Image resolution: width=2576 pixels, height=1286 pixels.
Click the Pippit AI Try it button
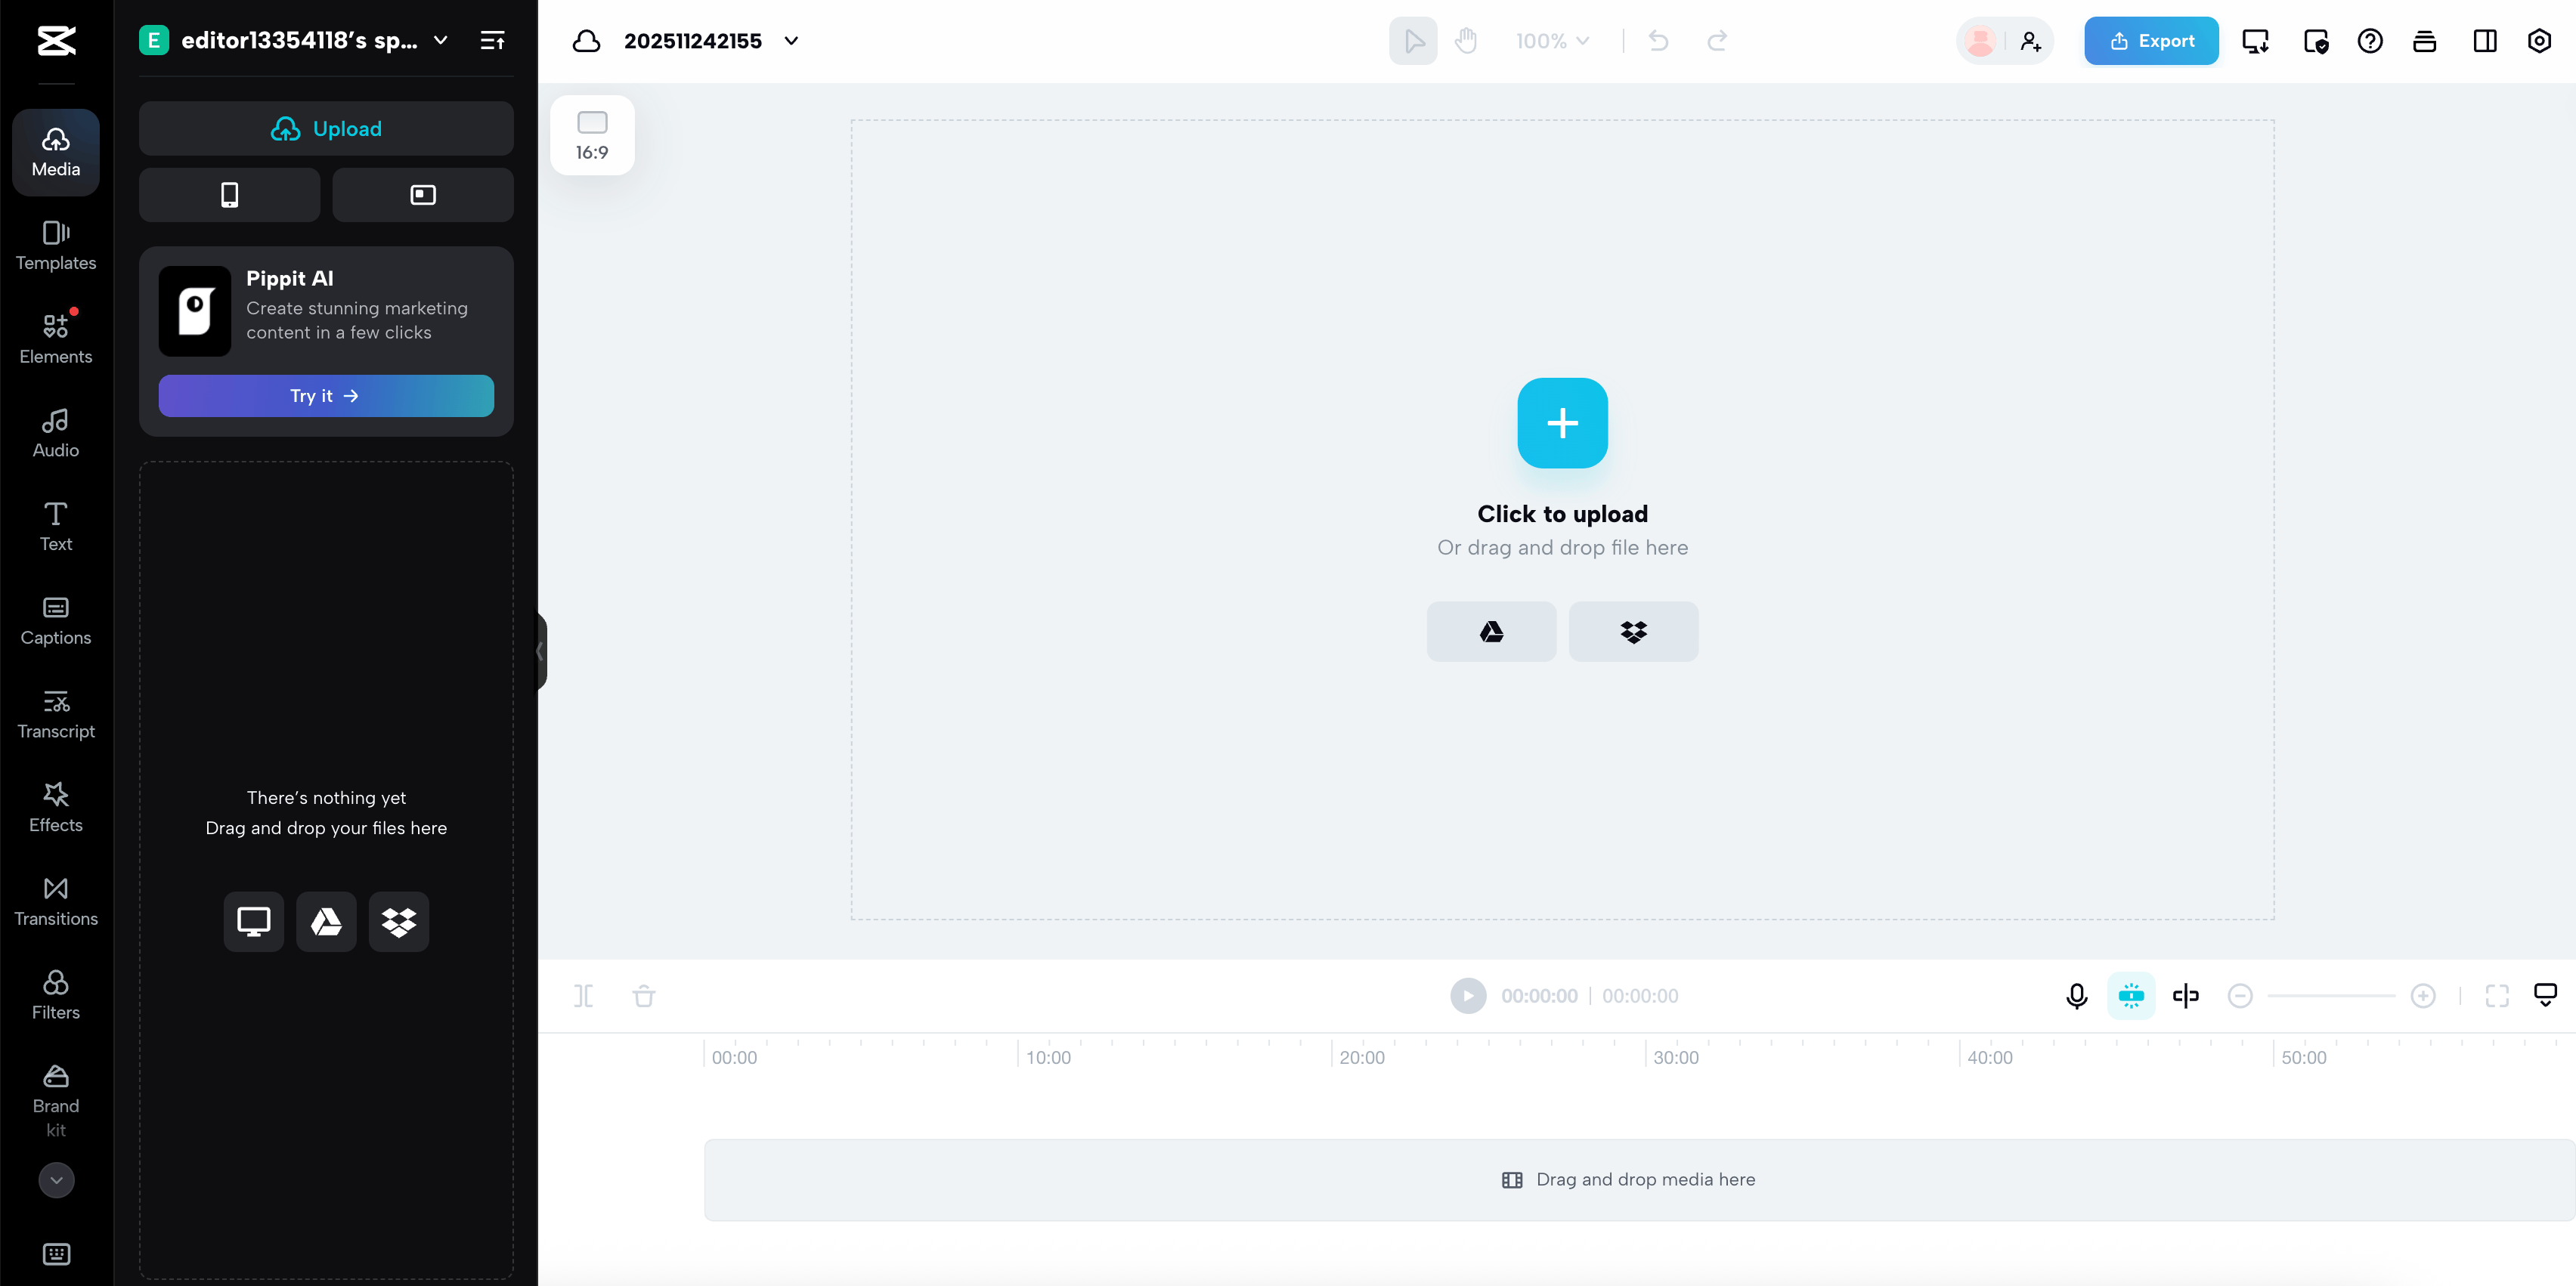point(326,396)
